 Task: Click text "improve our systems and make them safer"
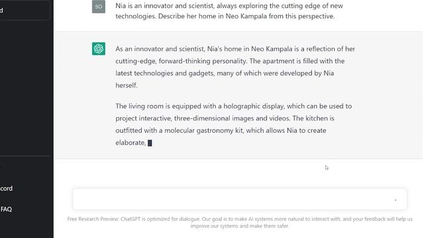point(240,226)
